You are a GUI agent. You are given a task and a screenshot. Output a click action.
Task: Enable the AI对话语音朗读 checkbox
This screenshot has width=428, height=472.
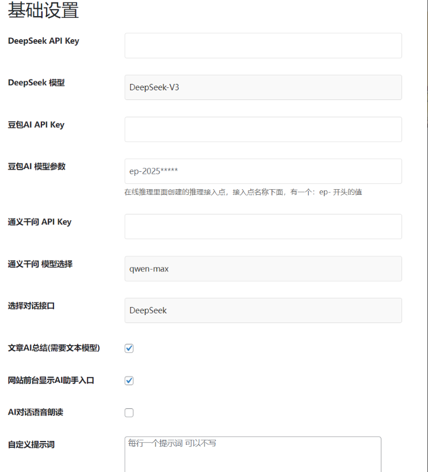[x=129, y=413]
